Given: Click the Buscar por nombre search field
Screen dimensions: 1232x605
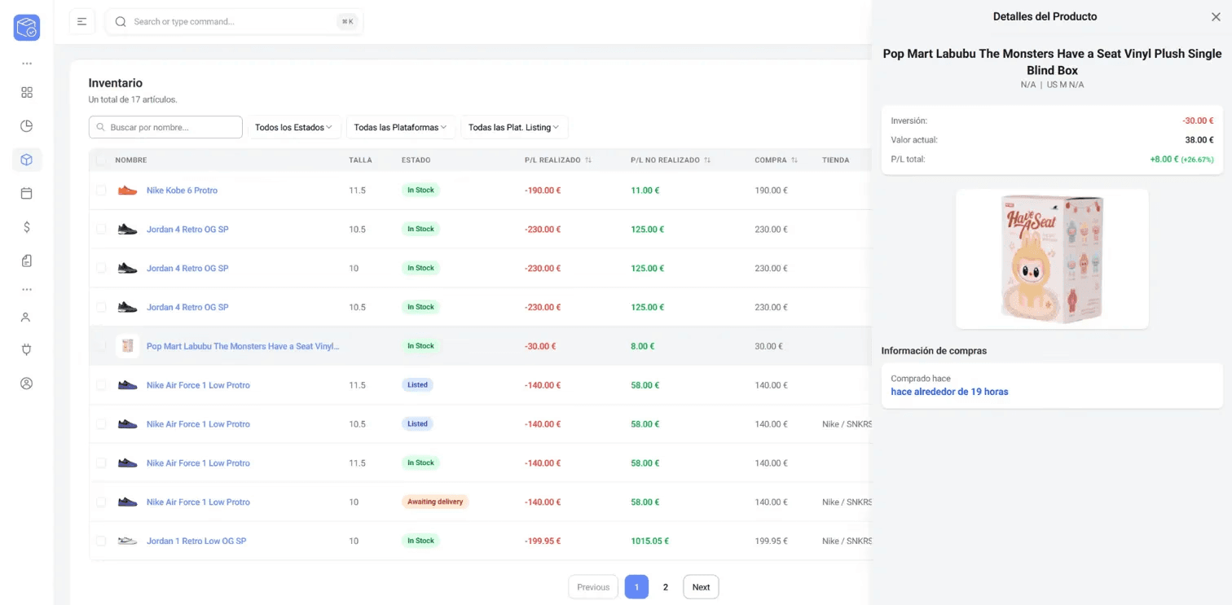Looking at the screenshot, I should (165, 127).
